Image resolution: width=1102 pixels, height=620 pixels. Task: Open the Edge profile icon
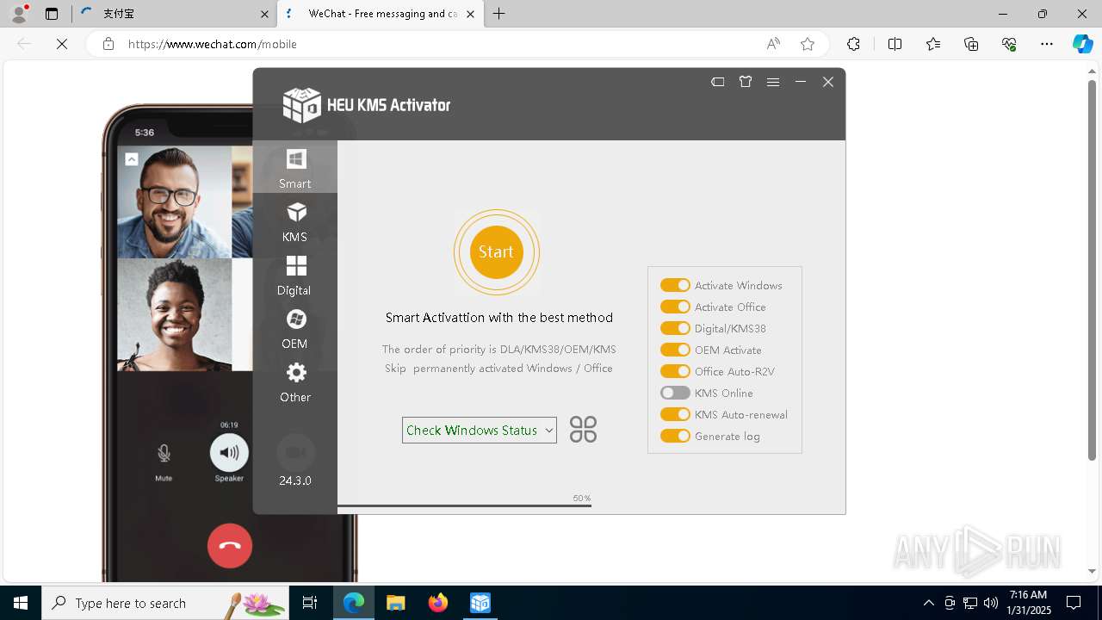click(19, 14)
